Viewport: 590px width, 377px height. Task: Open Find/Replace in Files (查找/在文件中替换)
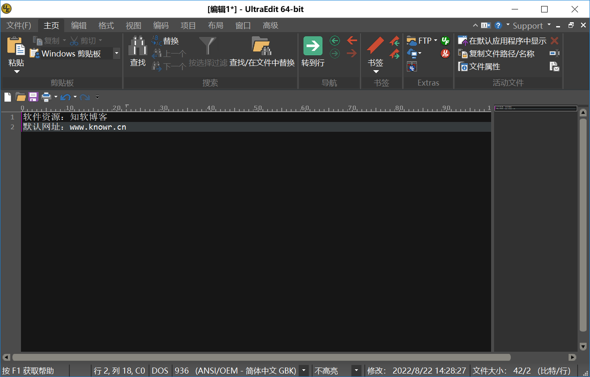coord(262,51)
